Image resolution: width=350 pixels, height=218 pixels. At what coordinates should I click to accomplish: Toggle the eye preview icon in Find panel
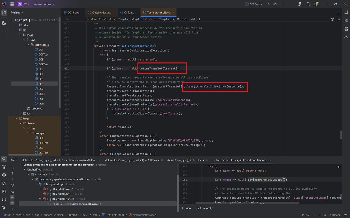(12, 192)
